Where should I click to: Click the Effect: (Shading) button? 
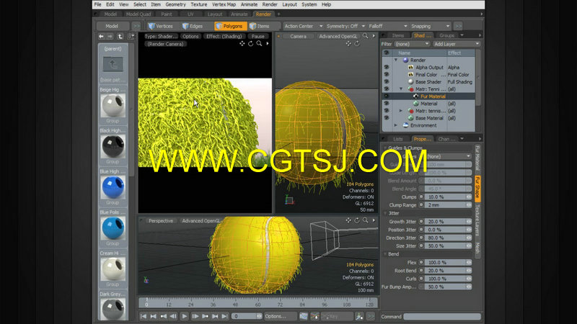click(x=224, y=37)
